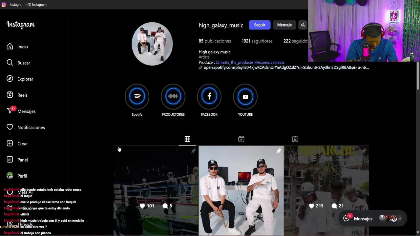Click Mensajes label in floating widget
The image size is (420, 236).
(363, 219)
